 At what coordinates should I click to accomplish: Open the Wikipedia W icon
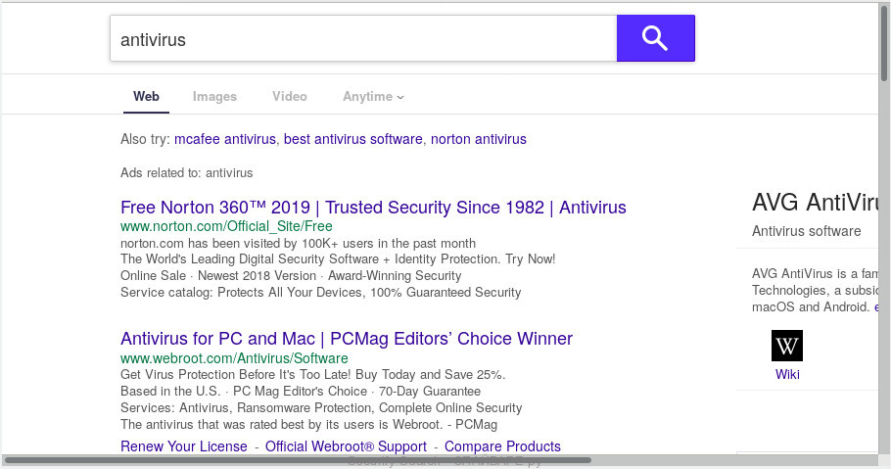787,346
